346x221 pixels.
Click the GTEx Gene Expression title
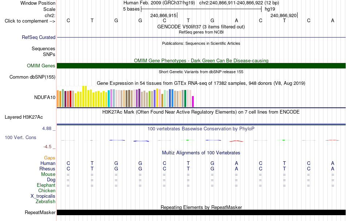pos(201,83)
